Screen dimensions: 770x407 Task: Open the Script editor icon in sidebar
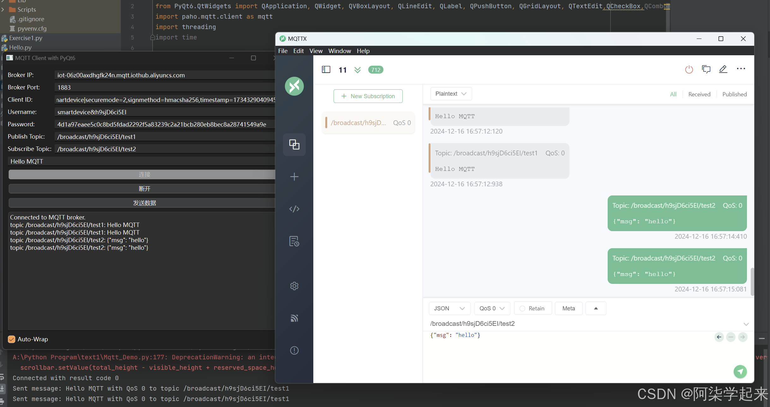294,209
